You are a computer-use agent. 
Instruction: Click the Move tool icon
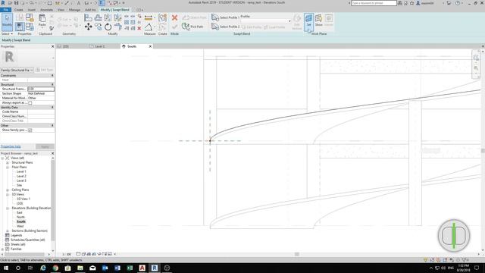(x=88, y=27)
